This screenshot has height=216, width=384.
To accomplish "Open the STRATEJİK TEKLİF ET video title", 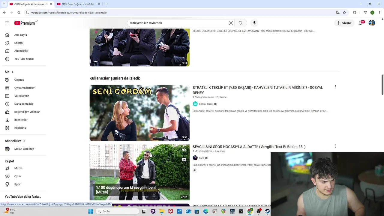I will [258, 90].
